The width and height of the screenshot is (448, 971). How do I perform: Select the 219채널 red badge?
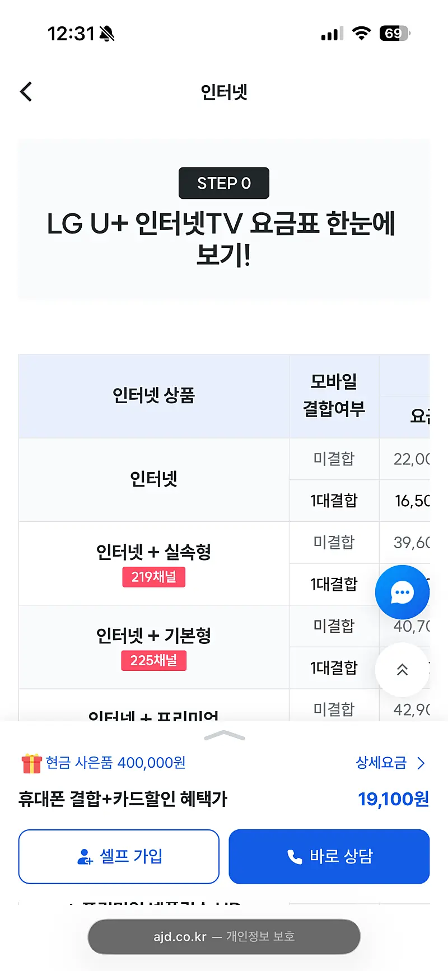coord(153,577)
